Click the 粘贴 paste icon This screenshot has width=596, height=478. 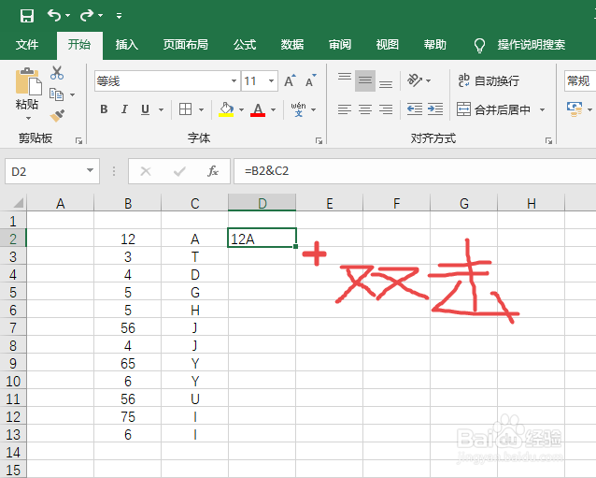click(x=28, y=81)
